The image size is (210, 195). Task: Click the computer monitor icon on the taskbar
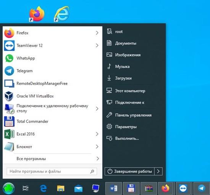(x=96, y=188)
